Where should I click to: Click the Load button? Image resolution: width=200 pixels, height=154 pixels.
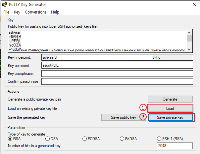[x=170, y=108]
